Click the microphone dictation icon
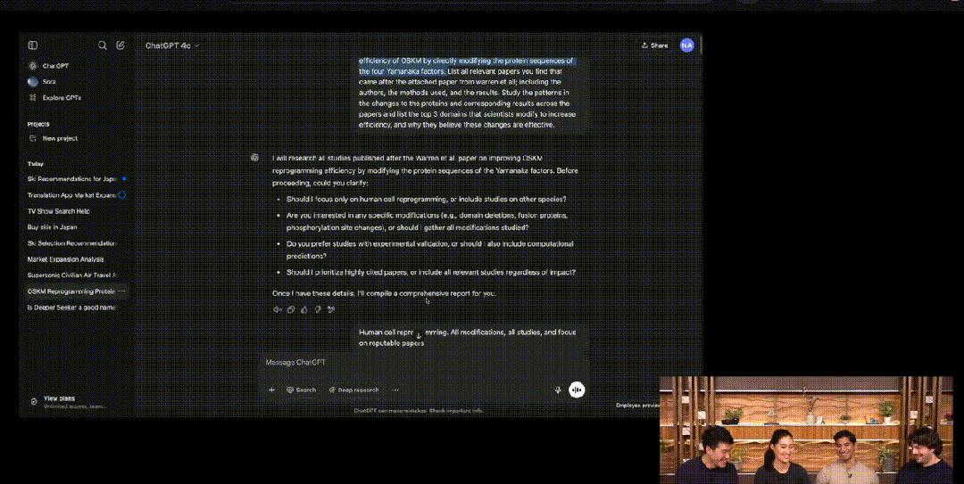Screen dimensions: 964x484 558,390
